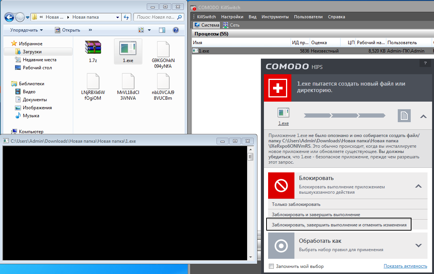This screenshot has height=274, width=434.
Task: Sort processes by Оценка column header
Action: [325, 43]
